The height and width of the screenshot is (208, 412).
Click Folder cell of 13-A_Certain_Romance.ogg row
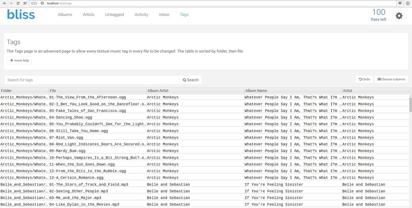tap(24, 177)
